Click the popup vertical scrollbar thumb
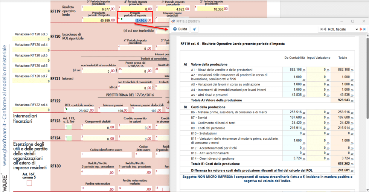Viewport: 369px width, 192px height. click(x=367, y=78)
